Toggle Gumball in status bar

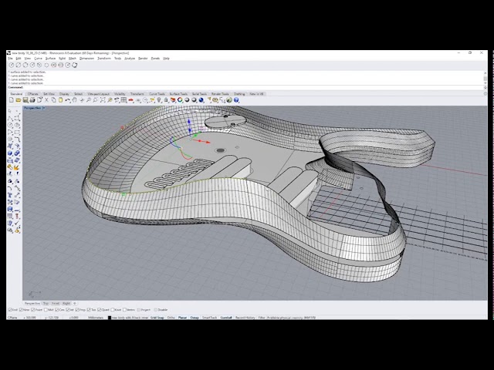click(x=226, y=318)
